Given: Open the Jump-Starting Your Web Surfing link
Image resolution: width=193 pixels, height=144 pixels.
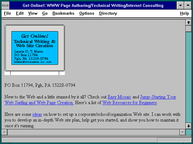Looking at the screenshot, I should (158, 97).
